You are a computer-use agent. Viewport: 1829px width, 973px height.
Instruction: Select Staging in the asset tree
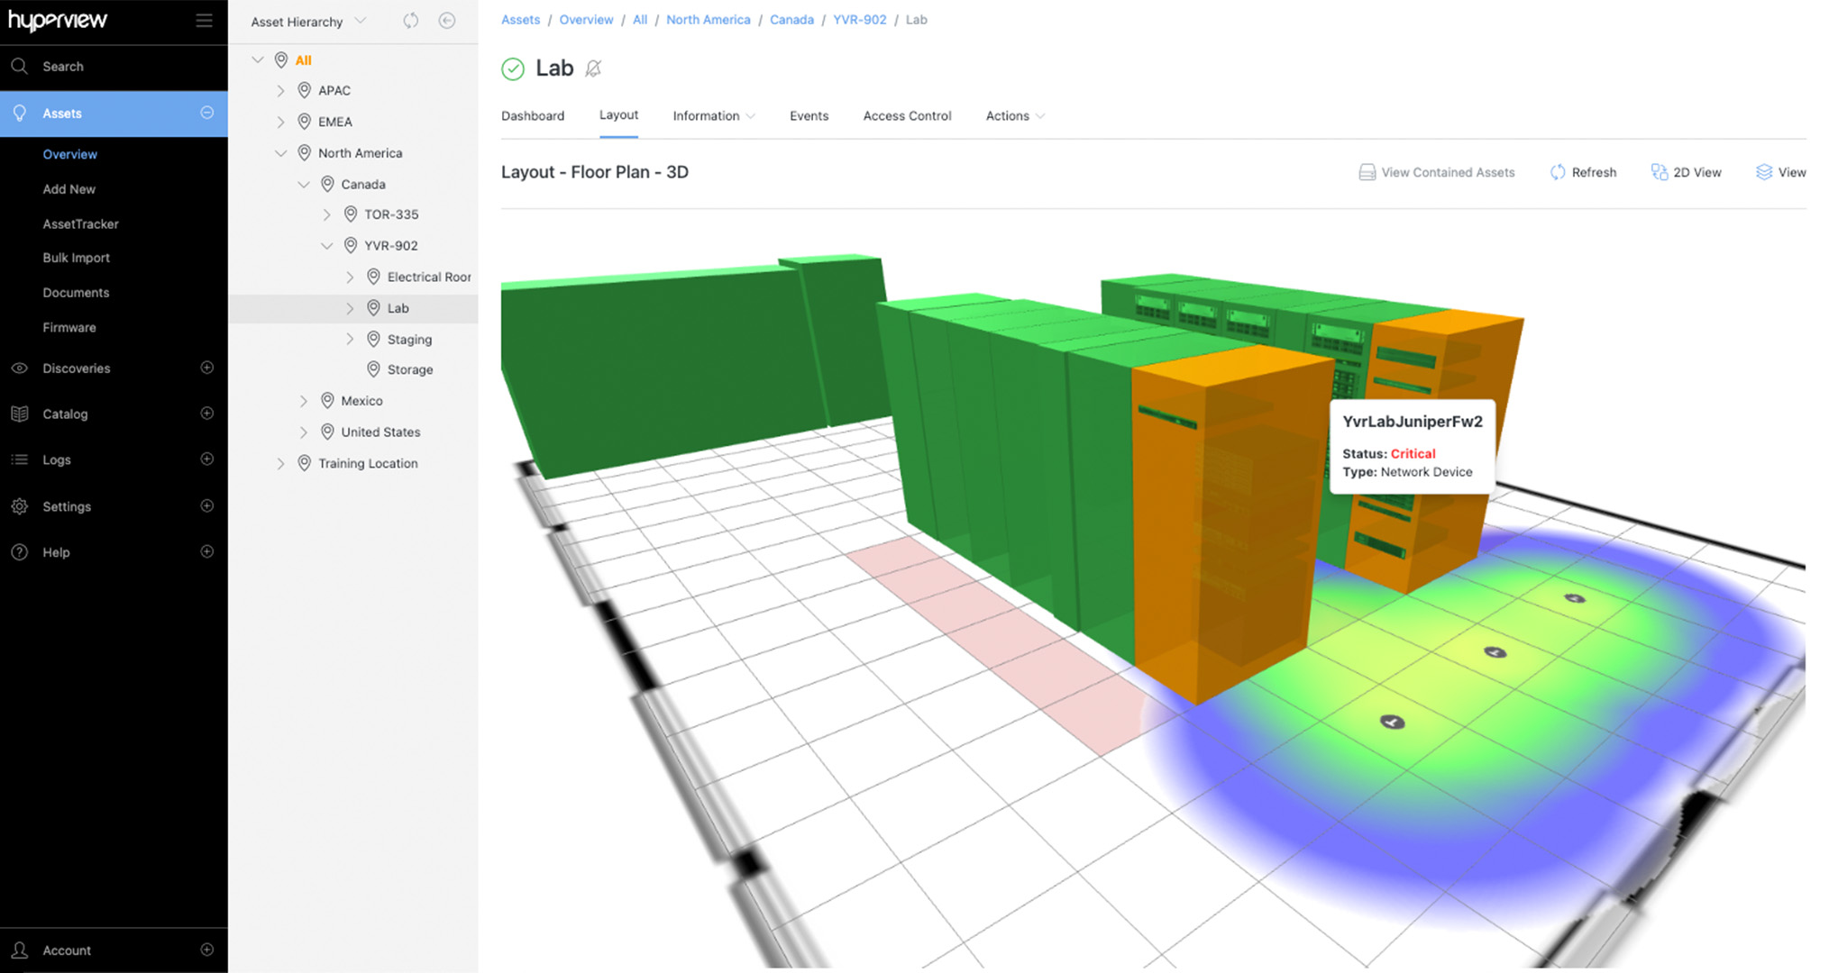coord(411,339)
